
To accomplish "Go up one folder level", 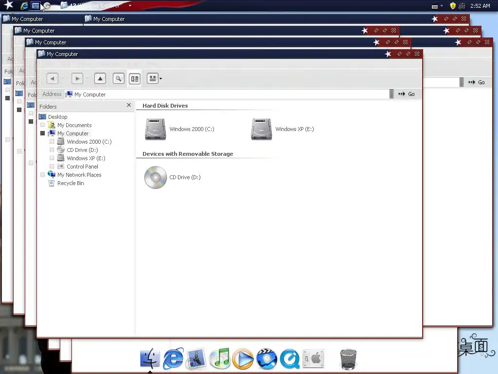I will point(100,78).
